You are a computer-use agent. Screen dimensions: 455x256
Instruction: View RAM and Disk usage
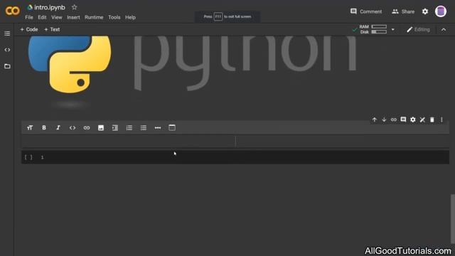click(373, 29)
